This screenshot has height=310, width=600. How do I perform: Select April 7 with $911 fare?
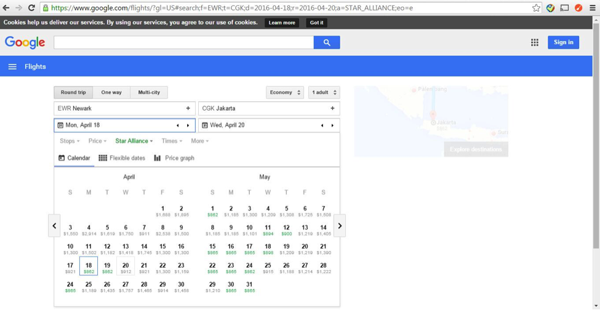pyautogui.click(x=144, y=229)
